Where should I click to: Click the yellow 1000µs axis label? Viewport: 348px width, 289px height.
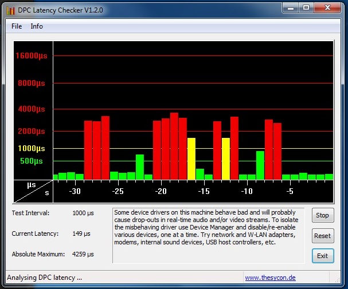[x=32, y=148]
